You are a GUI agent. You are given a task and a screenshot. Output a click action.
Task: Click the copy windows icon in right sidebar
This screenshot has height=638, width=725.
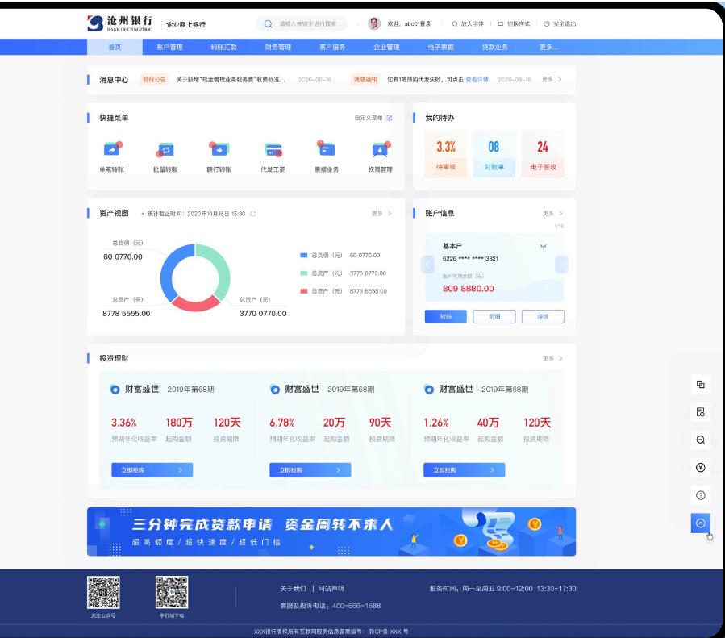(x=701, y=384)
